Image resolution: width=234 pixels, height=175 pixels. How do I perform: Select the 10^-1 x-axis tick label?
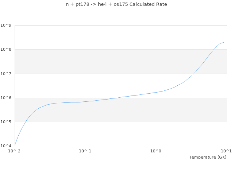(85, 151)
